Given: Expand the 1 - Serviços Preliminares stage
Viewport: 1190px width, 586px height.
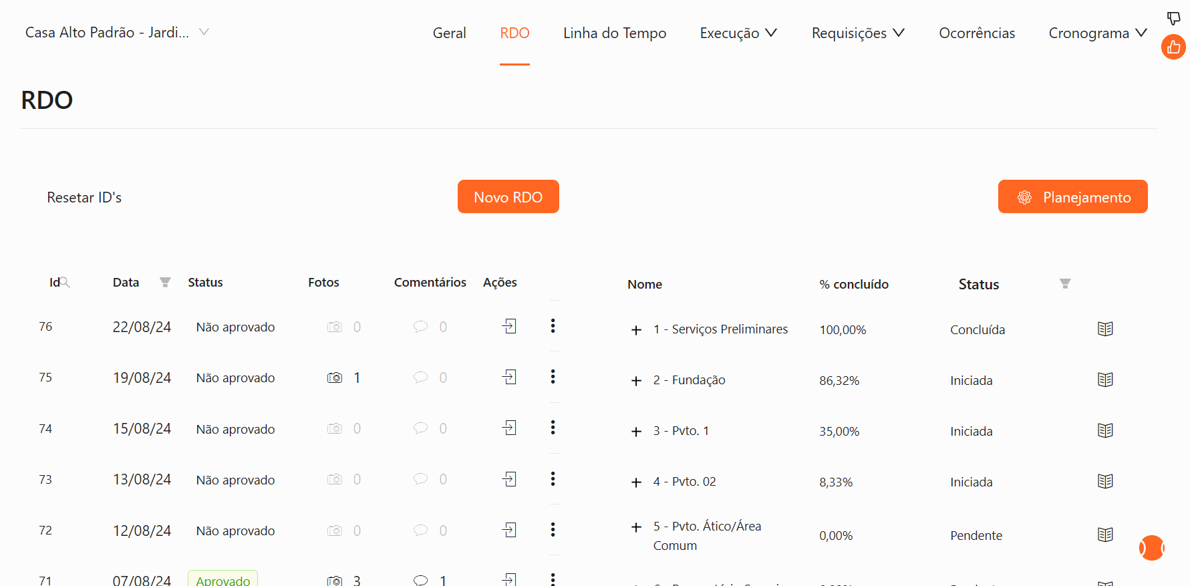Looking at the screenshot, I should [x=636, y=330].
